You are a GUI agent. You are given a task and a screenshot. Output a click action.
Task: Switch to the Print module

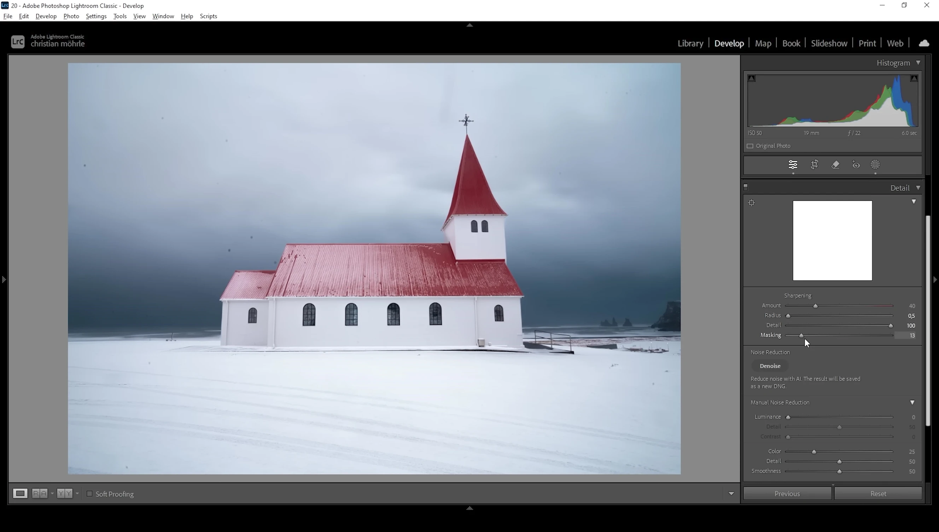point(867,43)
